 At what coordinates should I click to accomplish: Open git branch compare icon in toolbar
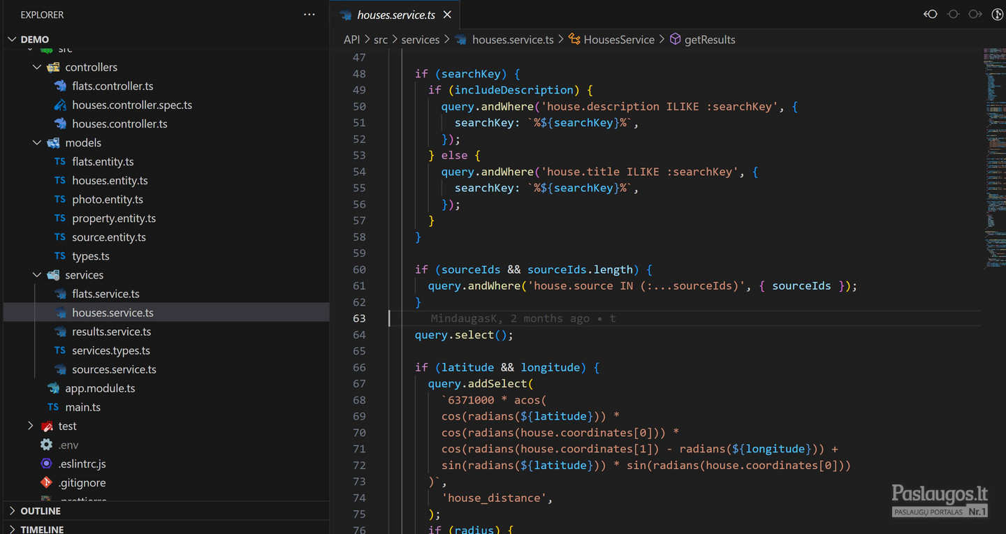tap(998, 14)
